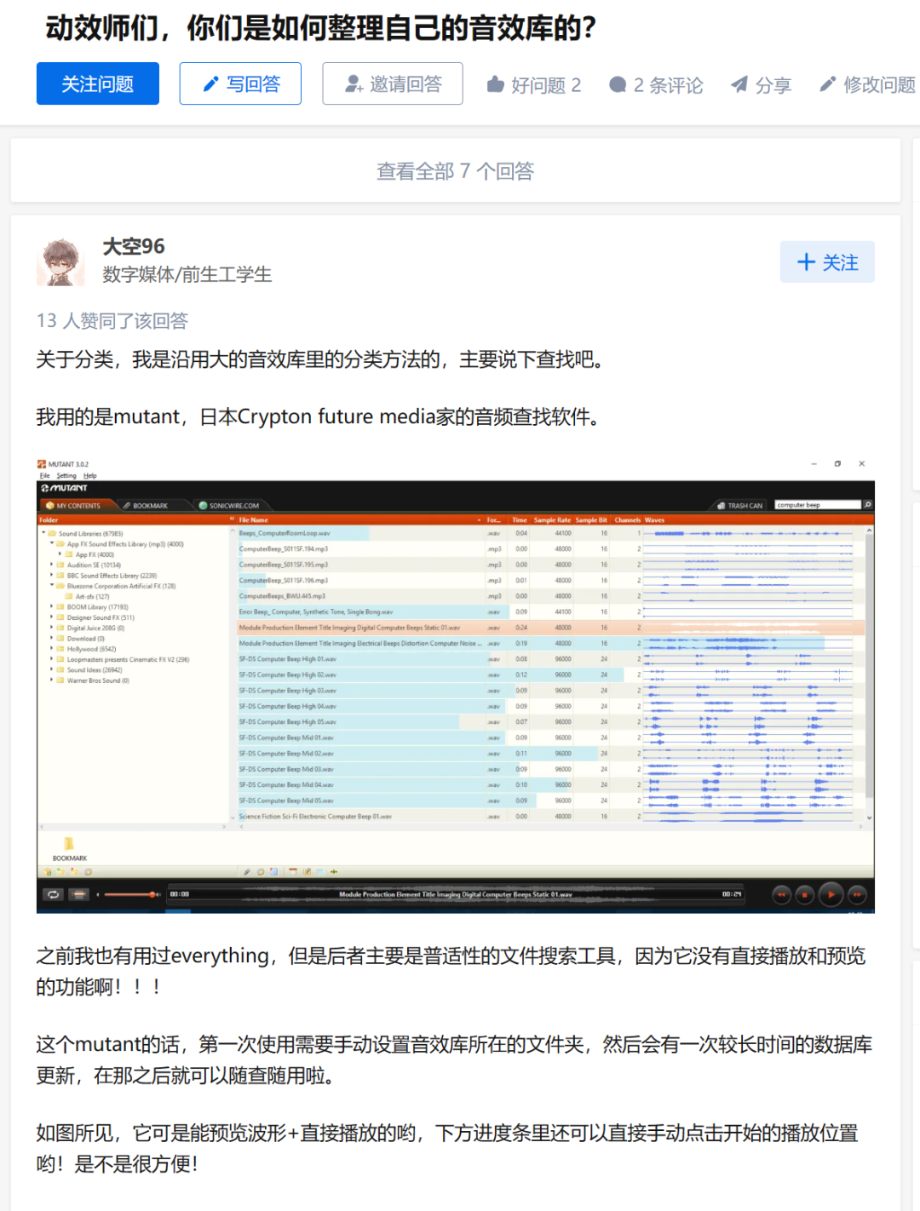Open the Help menu in MUTANT
Viewport: 920px width, 1211px height.
tap(90, 475)
